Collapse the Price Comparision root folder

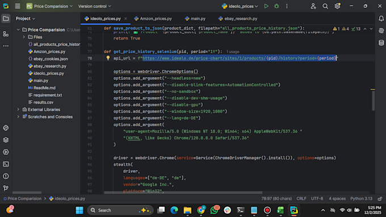pos(18,29)
